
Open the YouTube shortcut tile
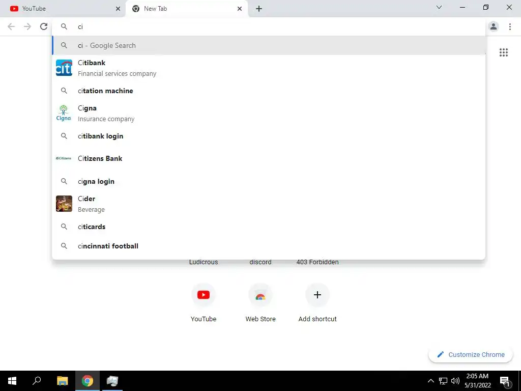204,302
